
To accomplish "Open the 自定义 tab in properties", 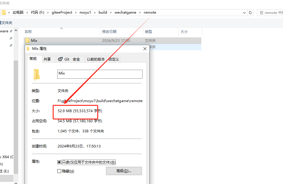I will coord(113,59).
